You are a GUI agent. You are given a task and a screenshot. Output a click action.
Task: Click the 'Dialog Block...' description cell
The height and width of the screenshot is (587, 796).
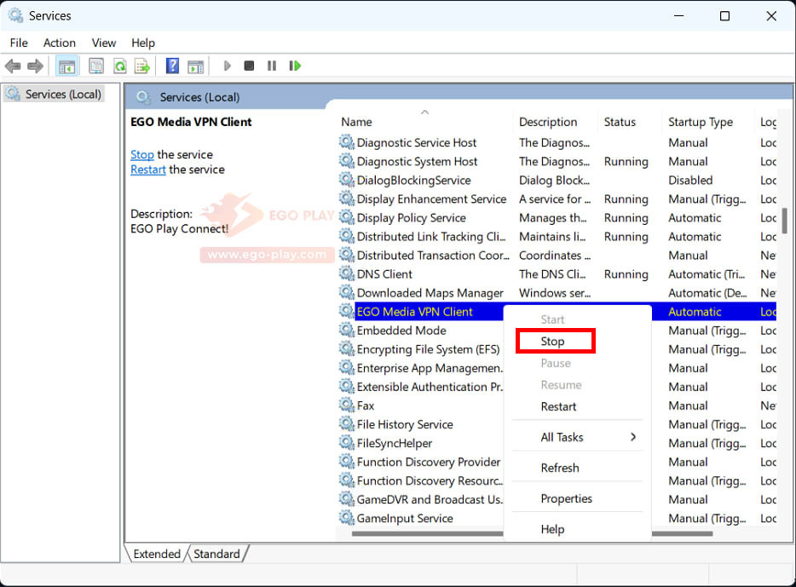tap(554, 180)
